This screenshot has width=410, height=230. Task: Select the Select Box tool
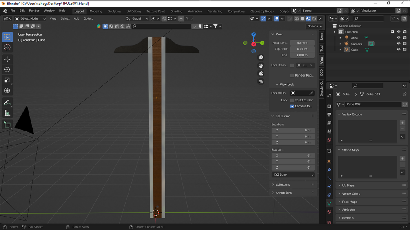coord(7,37)
